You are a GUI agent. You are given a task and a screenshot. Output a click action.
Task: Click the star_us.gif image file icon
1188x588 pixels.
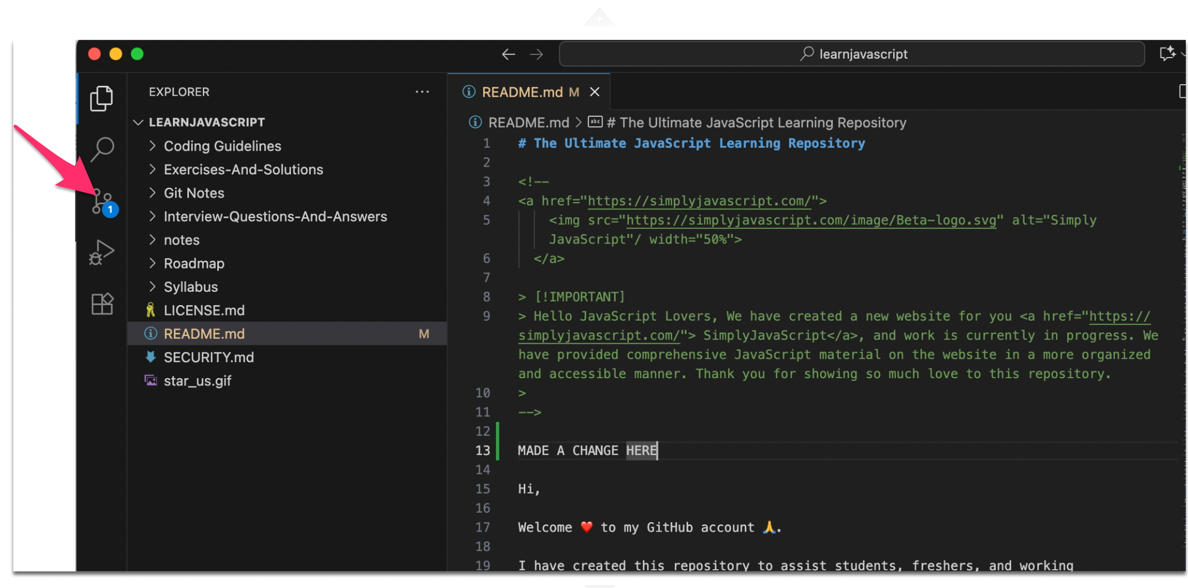(x=150, y=380)
